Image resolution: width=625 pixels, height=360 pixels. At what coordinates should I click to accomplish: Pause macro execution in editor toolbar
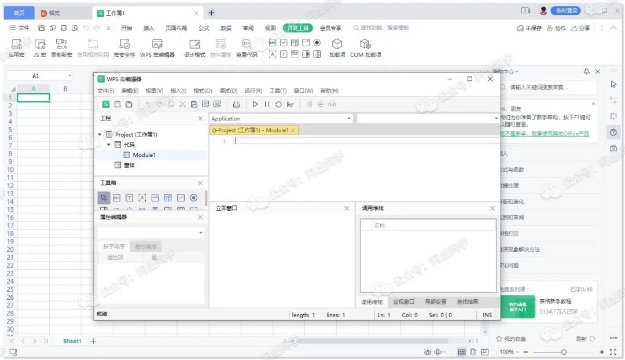[267, 104]
